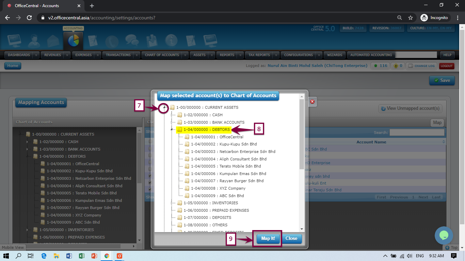465x261 pixels.
Task: Click the Home button
Action: click(x=13, y=66)
